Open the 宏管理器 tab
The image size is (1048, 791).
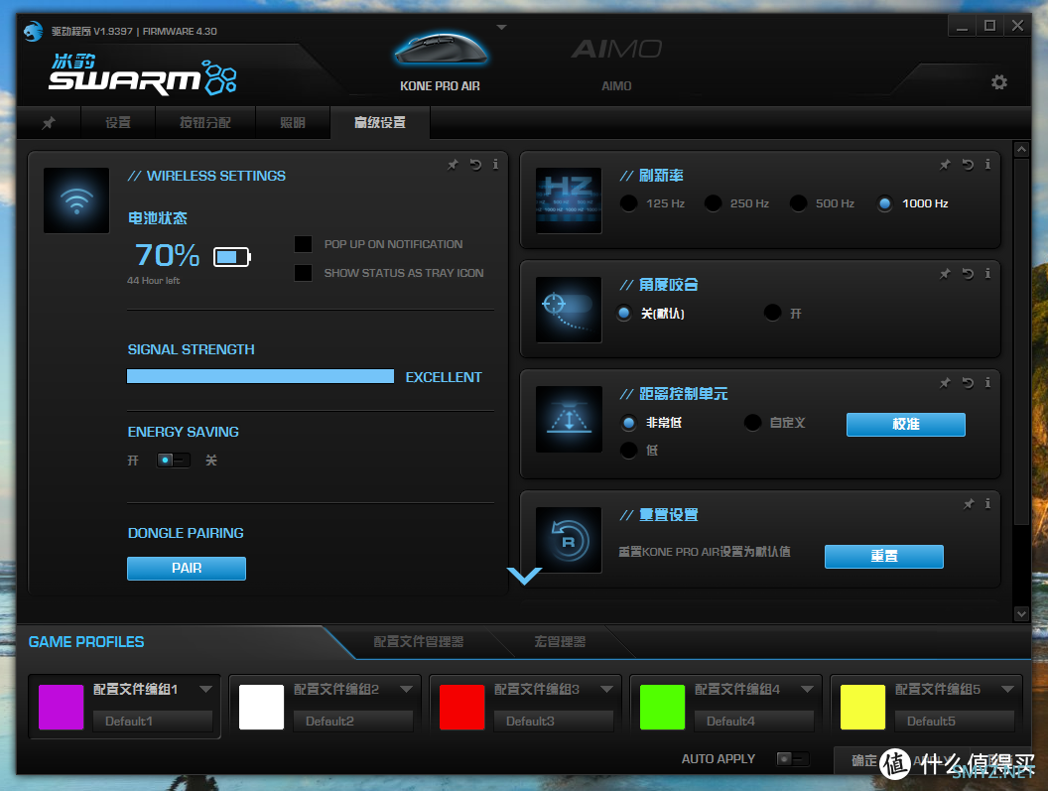click(560, 642)
